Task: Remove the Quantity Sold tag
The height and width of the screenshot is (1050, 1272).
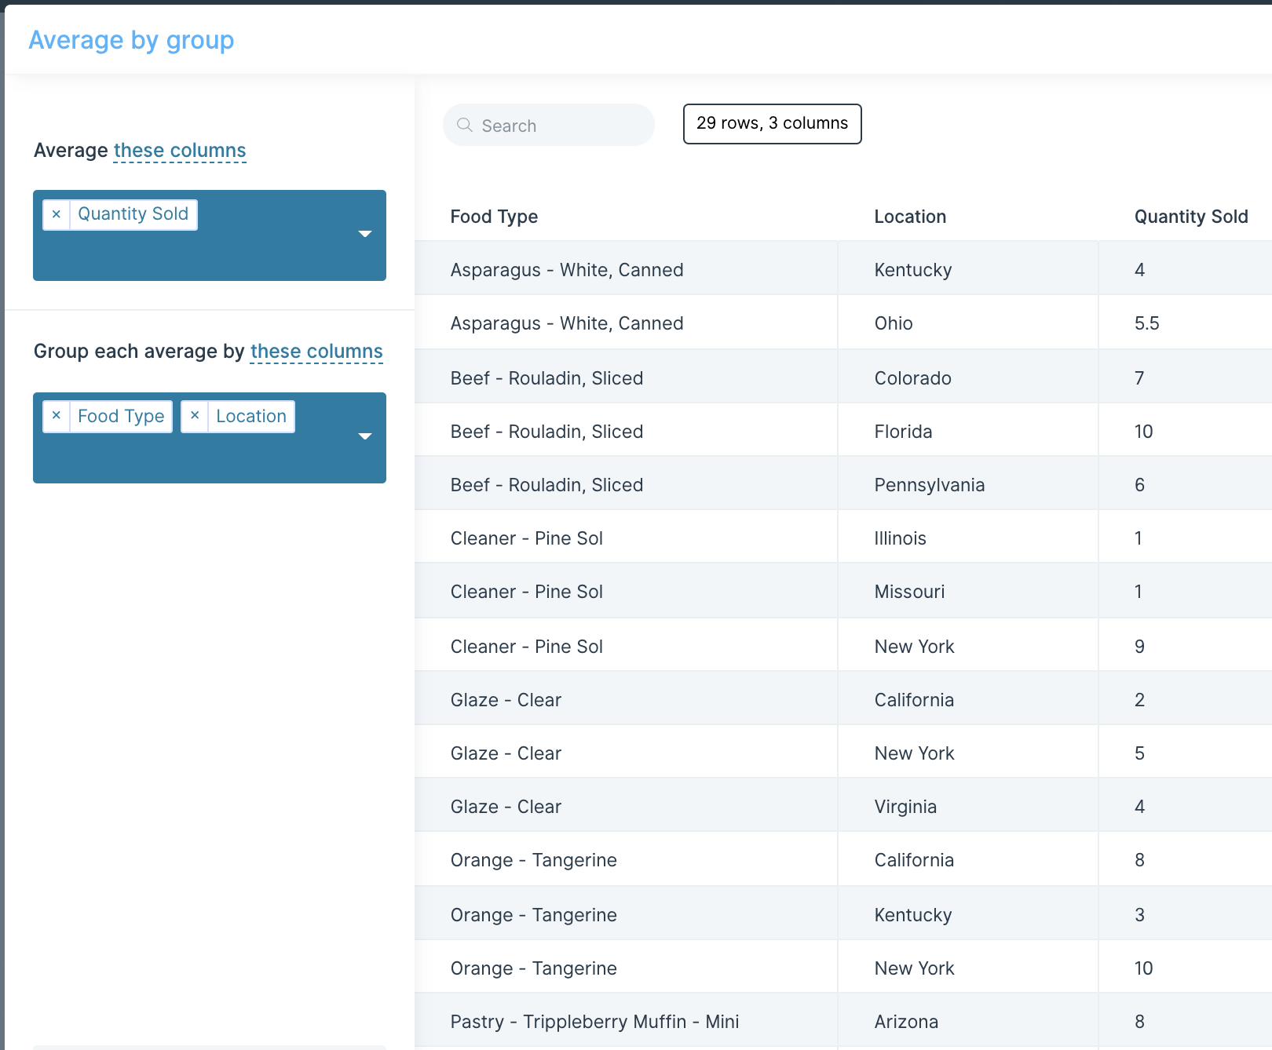Action: point(57,214)
